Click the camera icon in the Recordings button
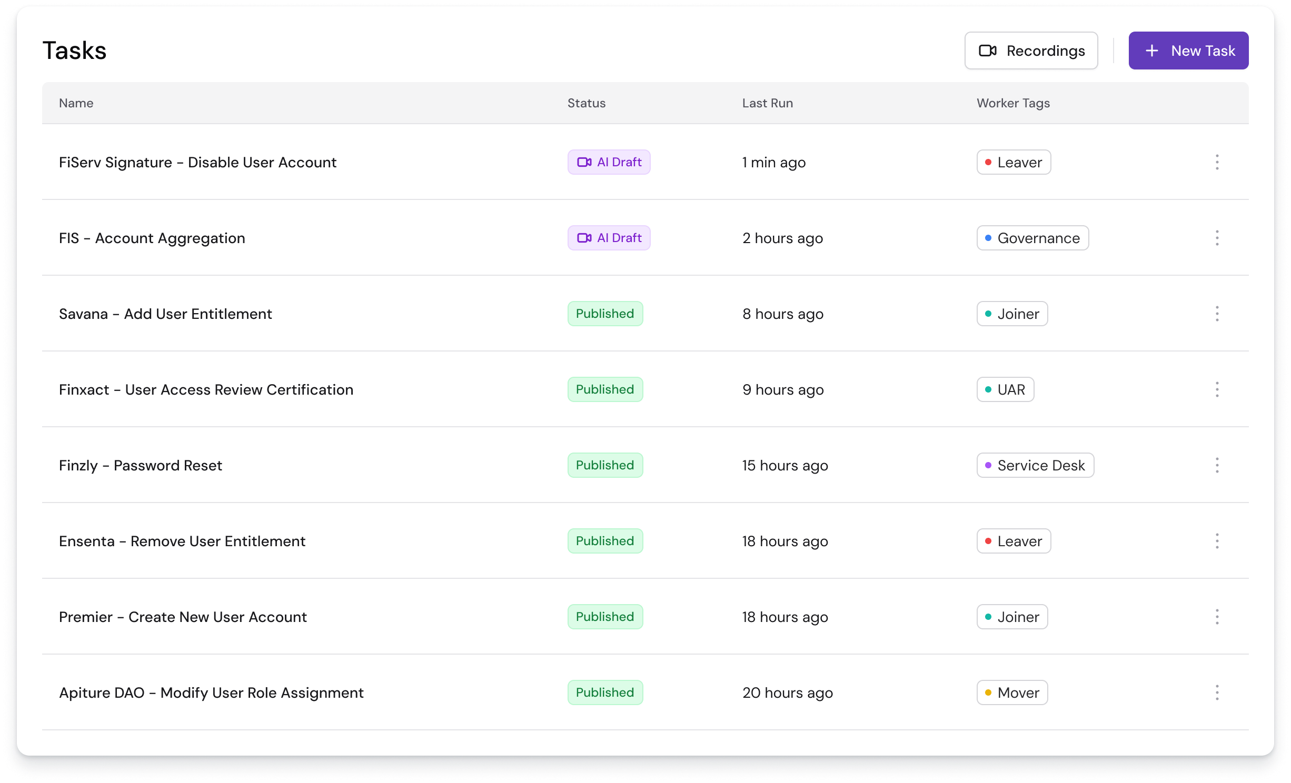This screenshot has width=1291, height=783. pos(988,51)
